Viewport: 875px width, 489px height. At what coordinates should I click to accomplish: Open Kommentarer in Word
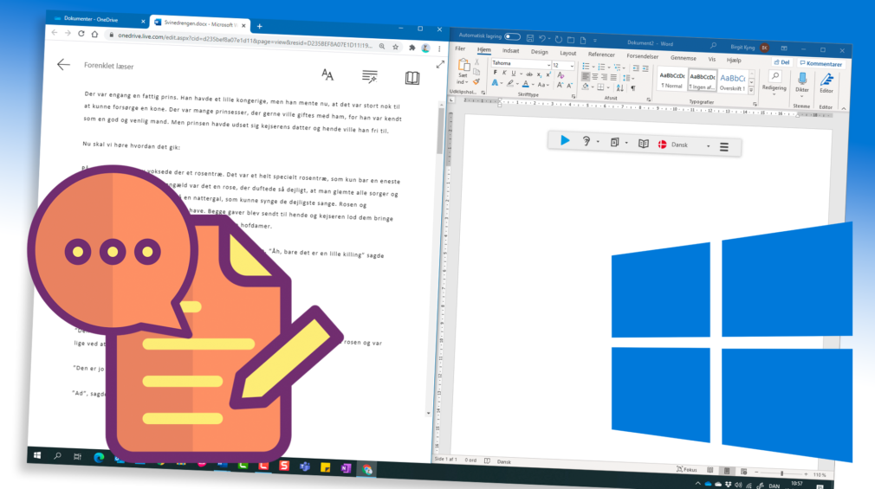[820, 63]
